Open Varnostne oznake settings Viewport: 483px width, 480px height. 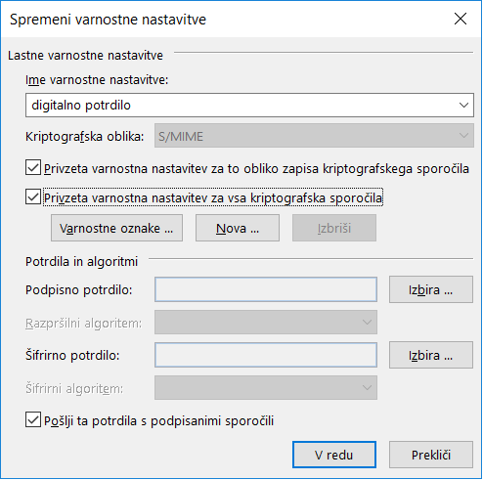pyautogui.click(x=116, y=228)
